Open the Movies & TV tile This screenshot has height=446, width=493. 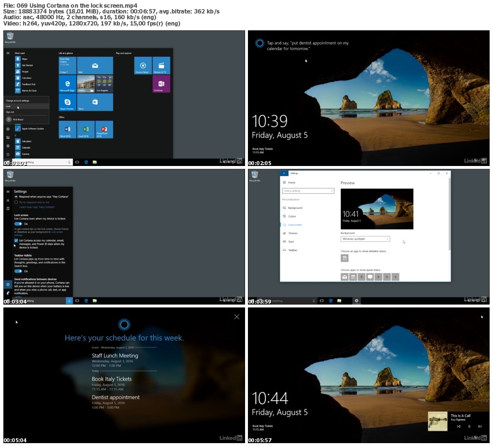(161, 65)
